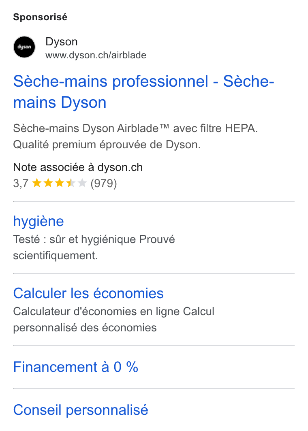
Task: Click the Testé : sûr et hygiénique description
Action: (x=94, y=248)
